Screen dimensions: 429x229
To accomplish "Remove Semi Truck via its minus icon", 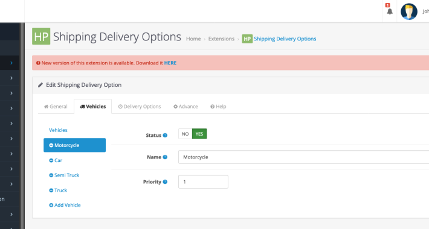I will pyautogui.click(x=51, y=175).
